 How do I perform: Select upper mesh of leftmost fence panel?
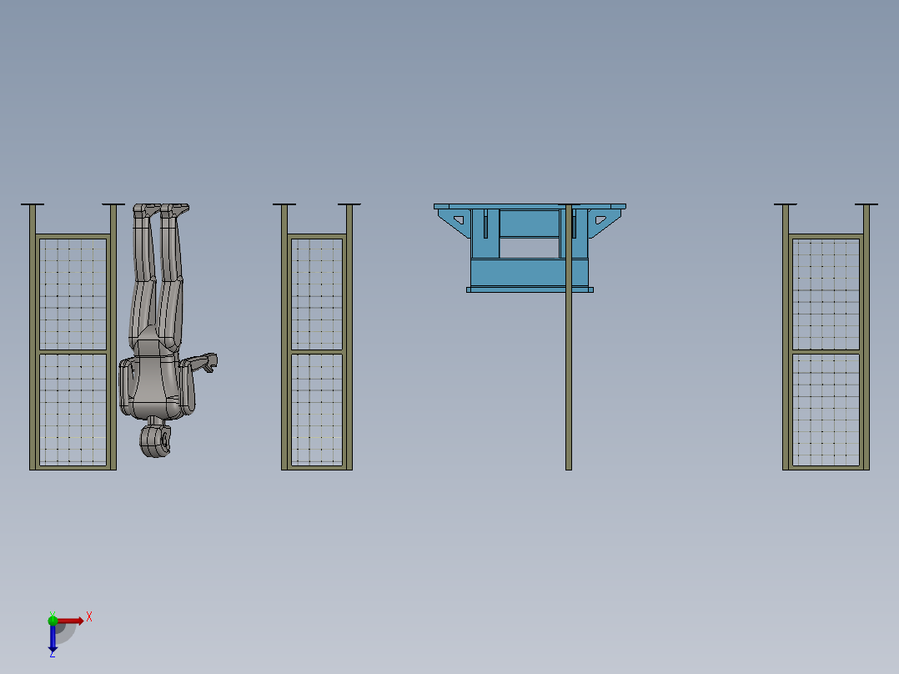[73, 294]
